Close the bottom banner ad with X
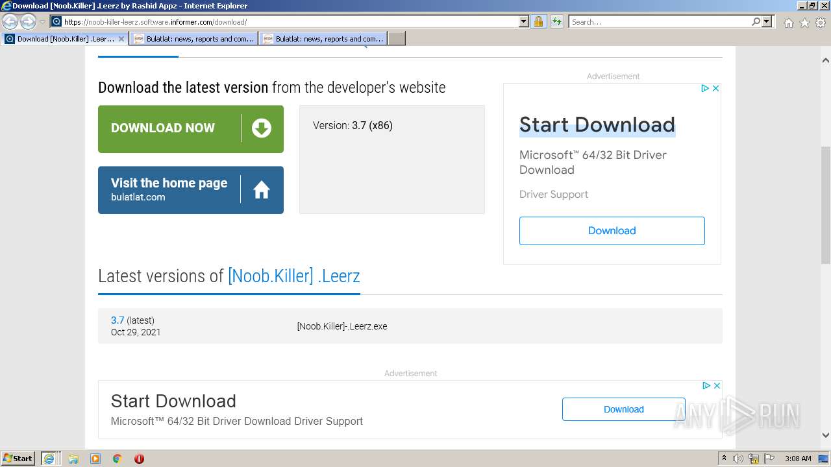The image size is (831, 467). coord(717,385)
